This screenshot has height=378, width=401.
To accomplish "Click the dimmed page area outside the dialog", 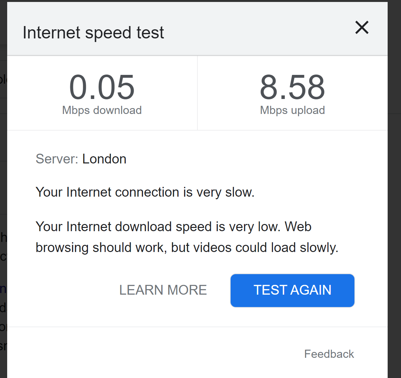I will (394, 195).
